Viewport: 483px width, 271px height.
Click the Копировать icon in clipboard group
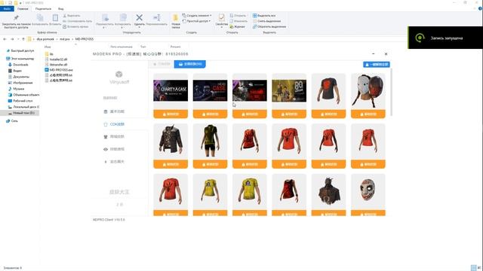[40, 18]
